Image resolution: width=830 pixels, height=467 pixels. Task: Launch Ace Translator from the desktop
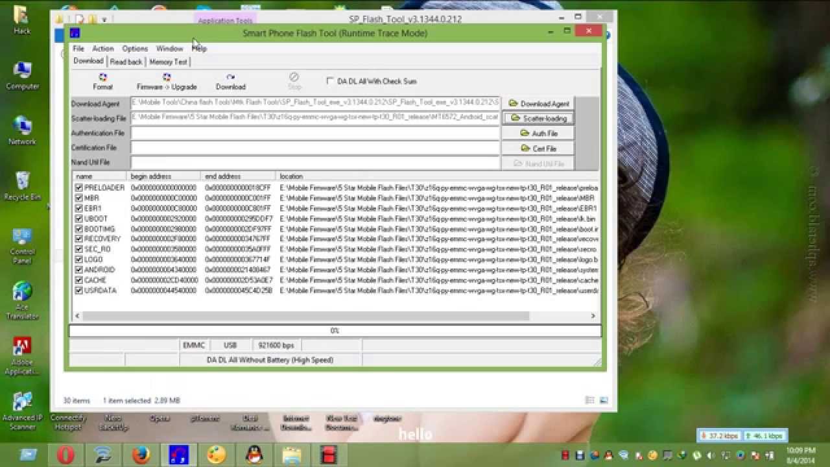click(x=22, y=301)
